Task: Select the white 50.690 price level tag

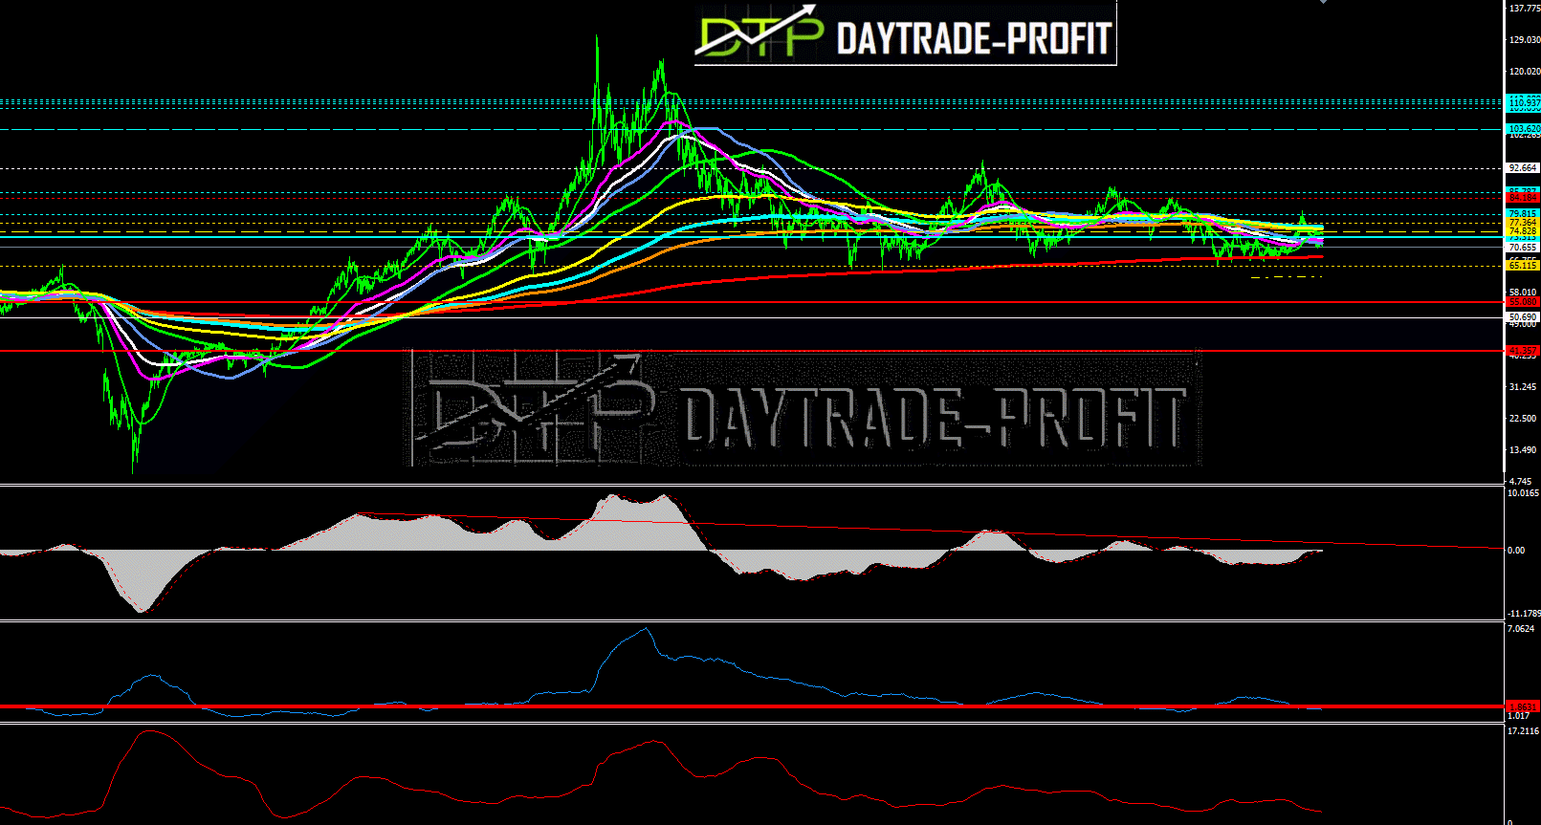Action: coord(1524,317)
